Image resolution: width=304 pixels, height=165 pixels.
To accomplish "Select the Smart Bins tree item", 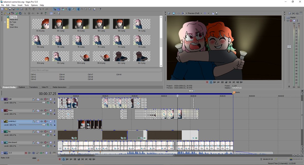I will pyautogui.click(x=14, y=27).
